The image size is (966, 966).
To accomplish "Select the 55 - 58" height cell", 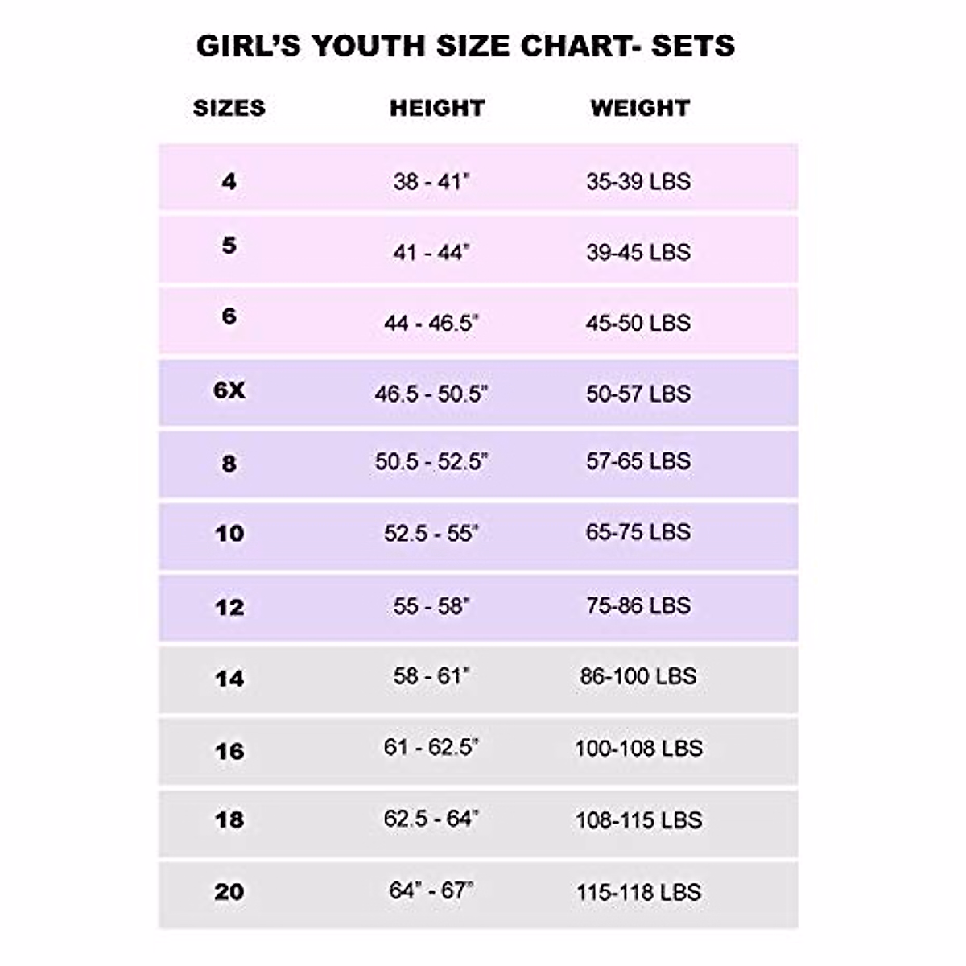I will click(x=431, y=605).
